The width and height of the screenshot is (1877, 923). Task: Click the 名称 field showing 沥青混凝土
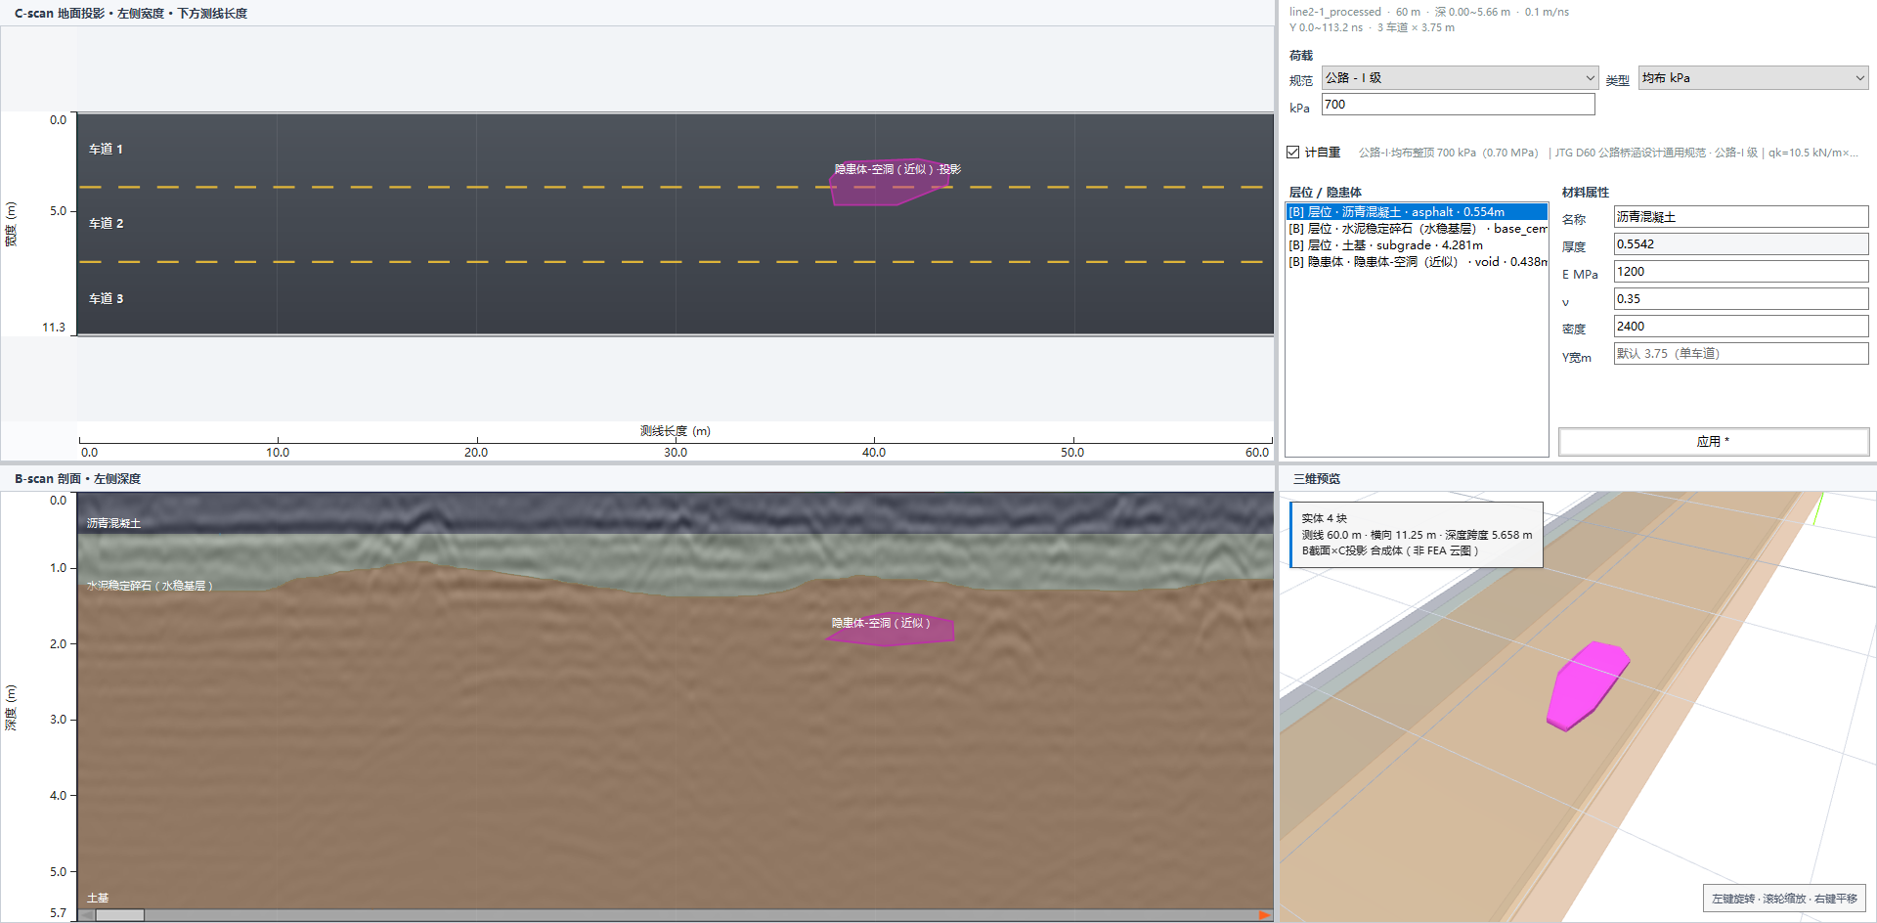(x=1740, y=217)
